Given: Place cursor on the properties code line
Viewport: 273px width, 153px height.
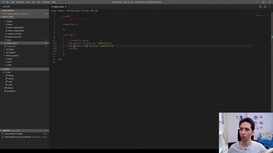Looking at the screenshot, I should (x=70, y=24).
